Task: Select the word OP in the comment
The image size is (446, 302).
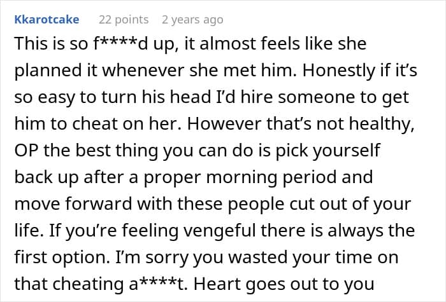Action: [x=26, y=150]
